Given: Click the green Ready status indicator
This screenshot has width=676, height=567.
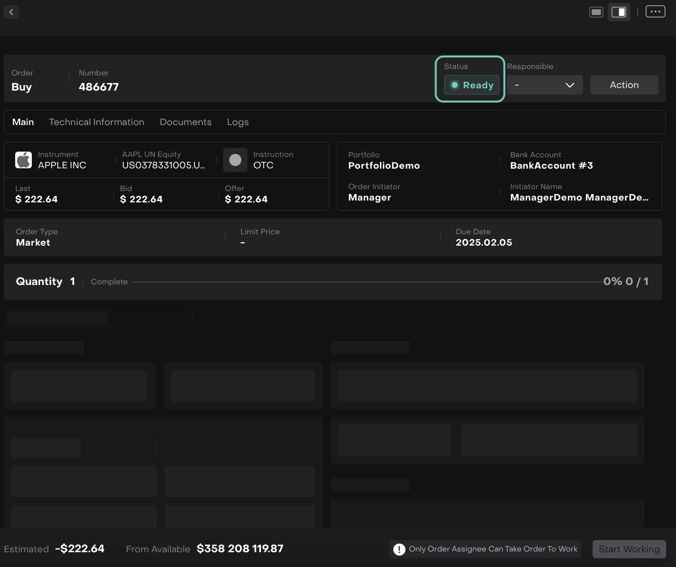Looking at the screenshot, I should click(471, 85).
